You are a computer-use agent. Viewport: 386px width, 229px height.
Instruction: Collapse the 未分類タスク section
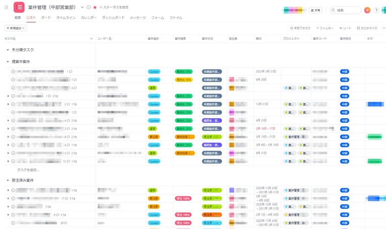coord(8,50)
